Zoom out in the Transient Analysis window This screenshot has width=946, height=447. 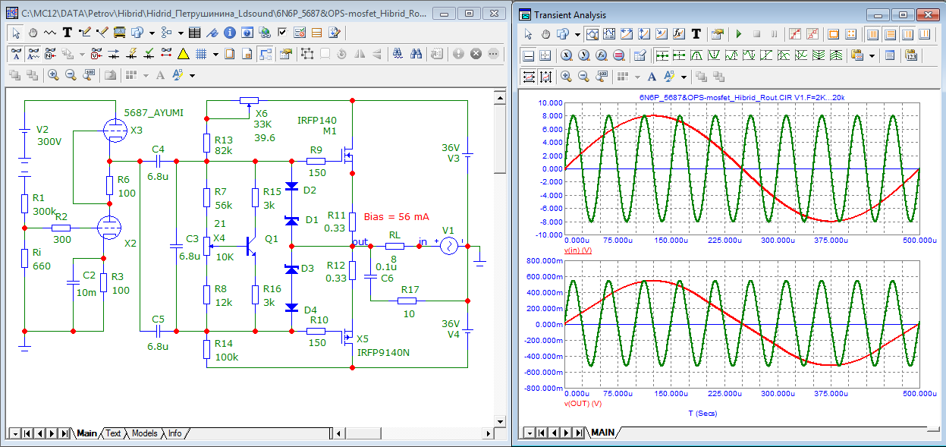tap(583, 77)
